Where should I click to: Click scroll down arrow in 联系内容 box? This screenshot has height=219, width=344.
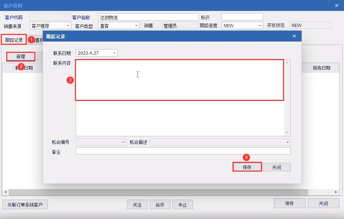pos(287,133)
